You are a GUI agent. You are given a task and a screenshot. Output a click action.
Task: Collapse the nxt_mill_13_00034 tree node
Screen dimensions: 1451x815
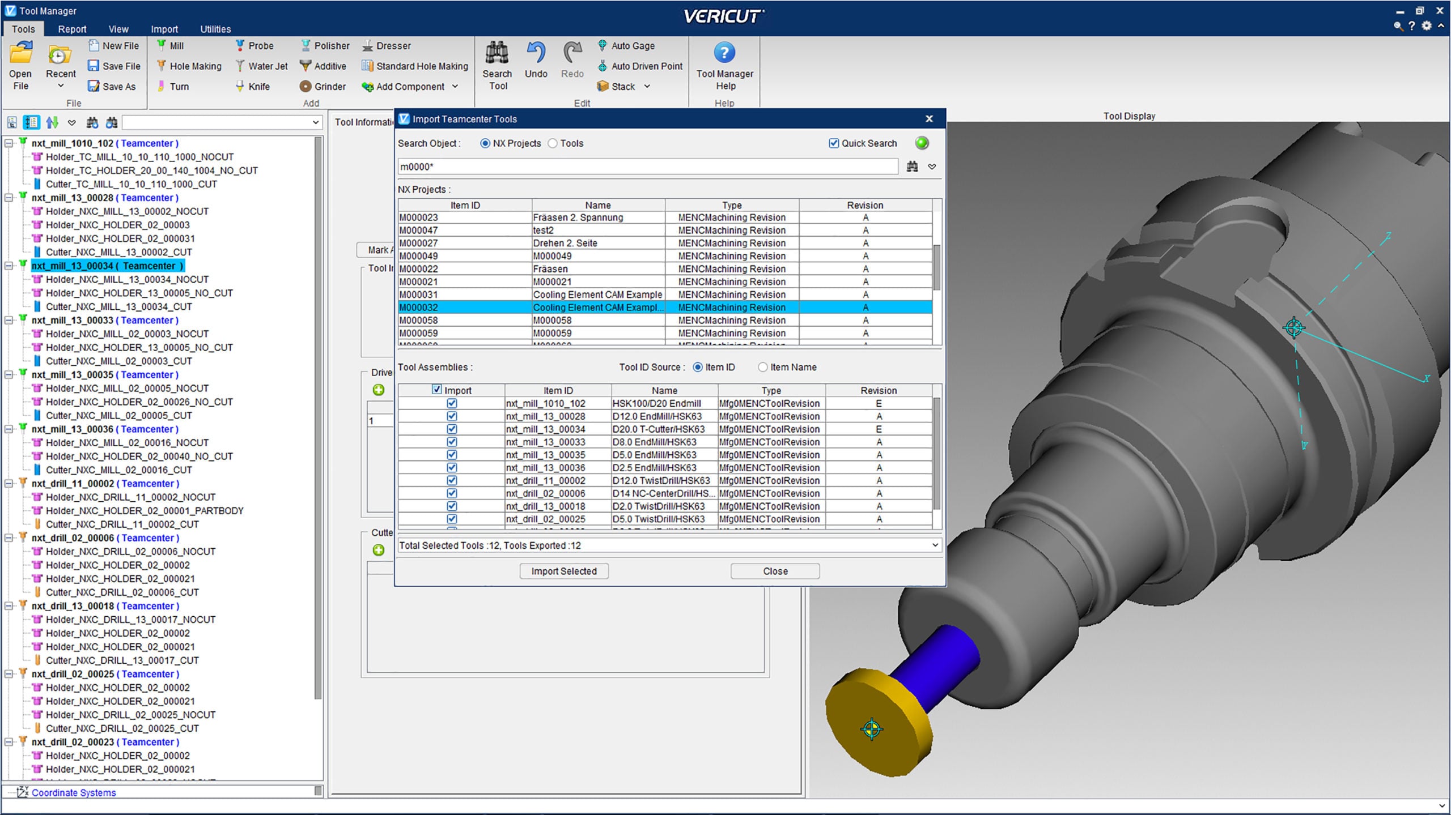click(x=9, y=266)
